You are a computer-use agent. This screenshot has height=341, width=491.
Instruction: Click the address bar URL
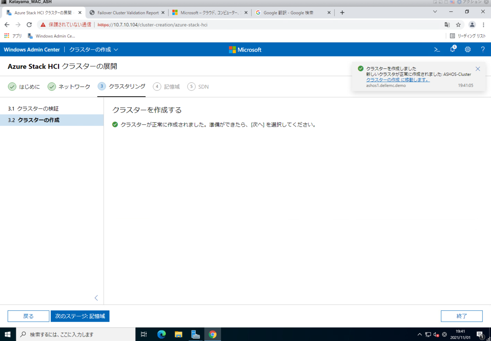[153, 25]
